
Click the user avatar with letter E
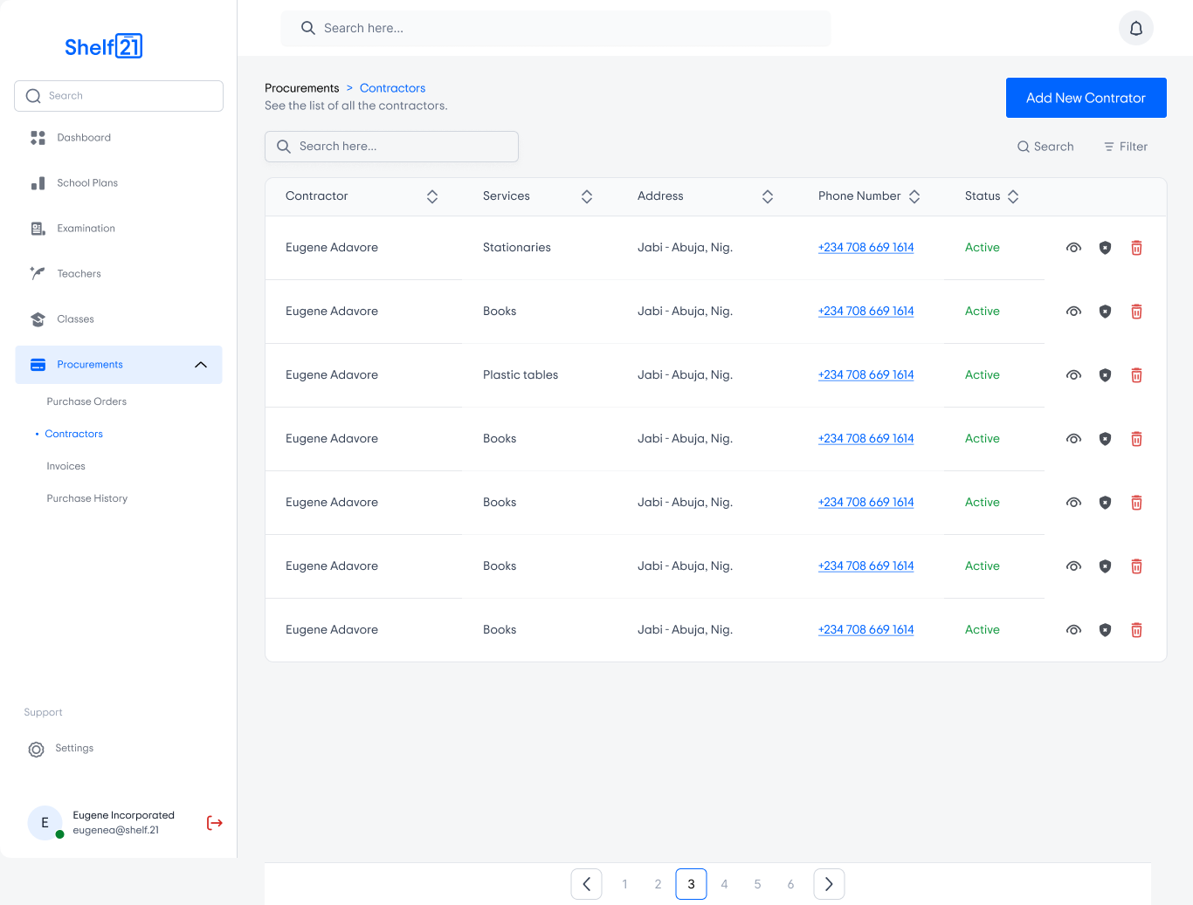(x=45, y=823)
